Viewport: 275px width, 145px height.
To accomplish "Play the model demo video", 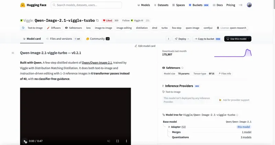I will (x=25, y=141).
